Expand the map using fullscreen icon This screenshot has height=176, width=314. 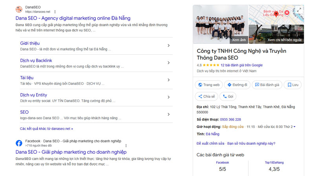pyautogui.click(x=299, y=10)
